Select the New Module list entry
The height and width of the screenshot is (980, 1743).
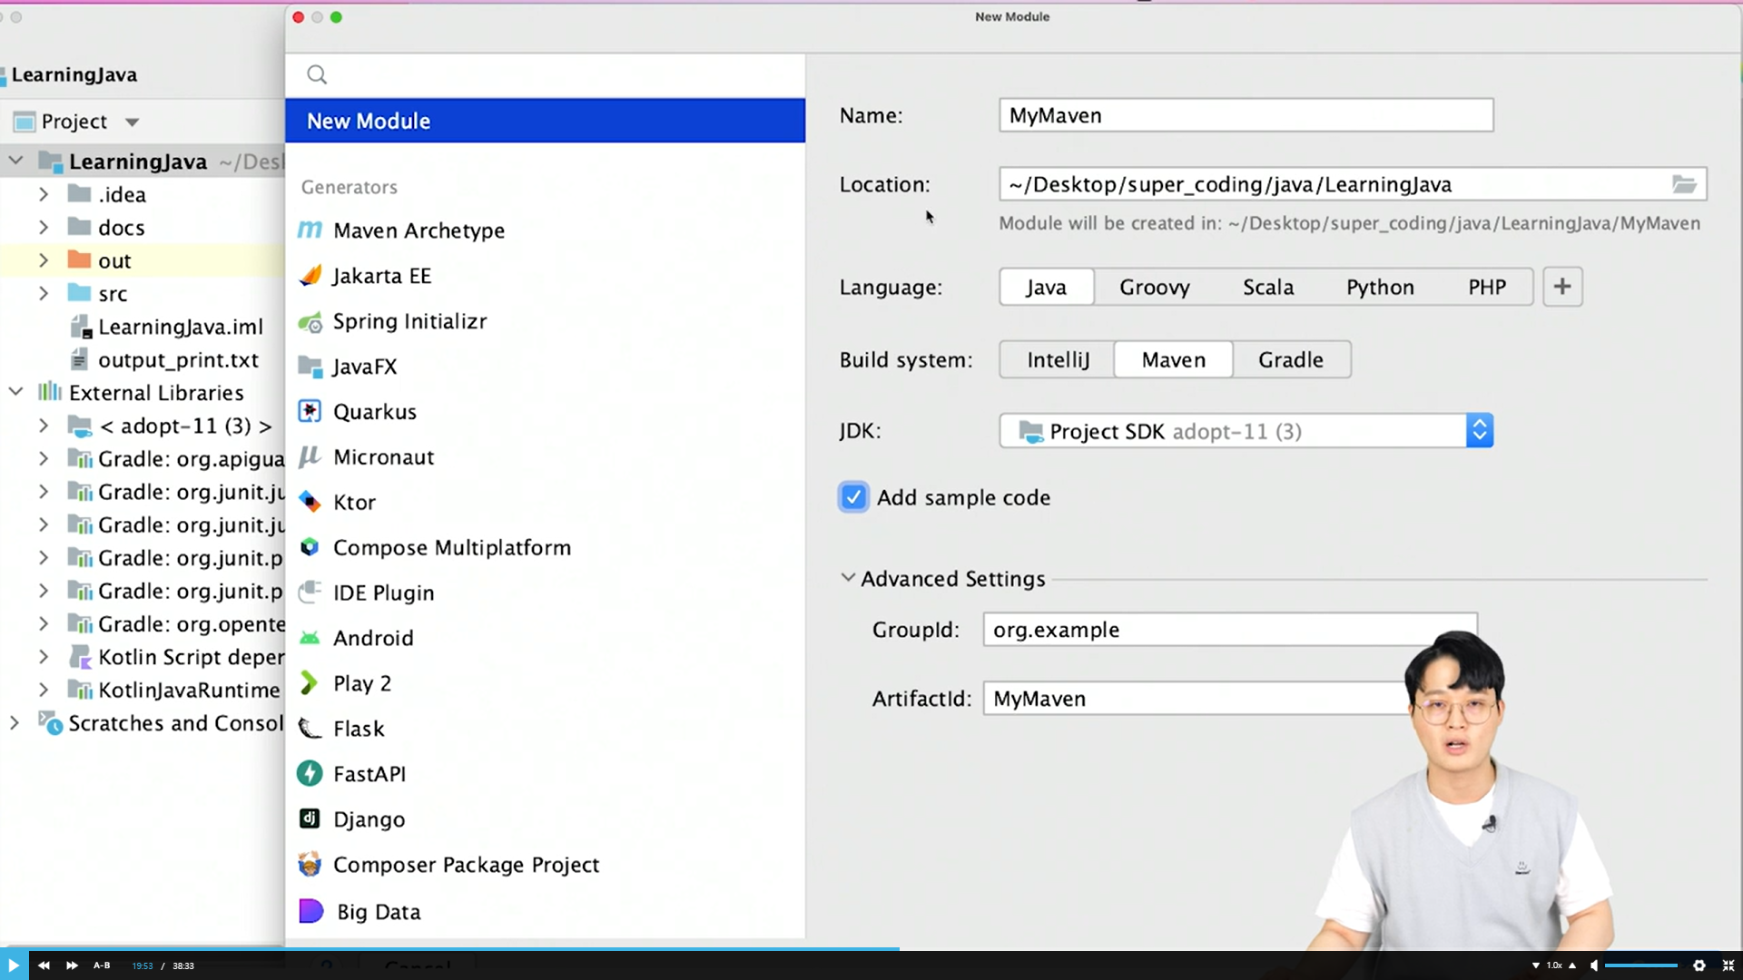click(x=545, y=121)
